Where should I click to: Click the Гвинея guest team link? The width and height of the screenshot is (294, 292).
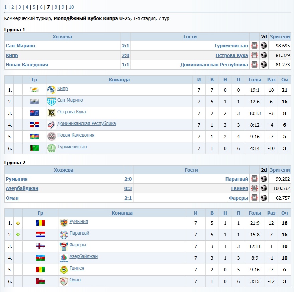(x=239, y=188)
